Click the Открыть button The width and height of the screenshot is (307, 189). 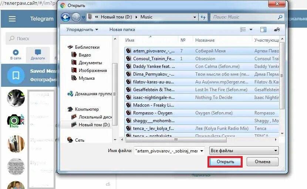[x=225, y=162]
